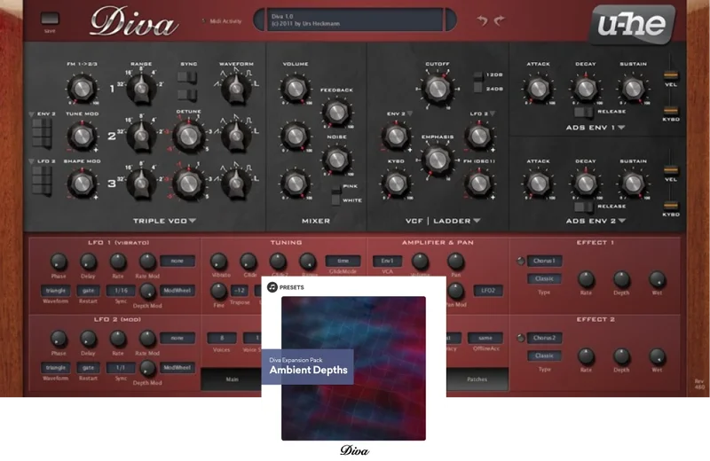Screen dimensions: 710x461
Task: Click the Transpose -12 value field
Action: (x=239, y=291)
